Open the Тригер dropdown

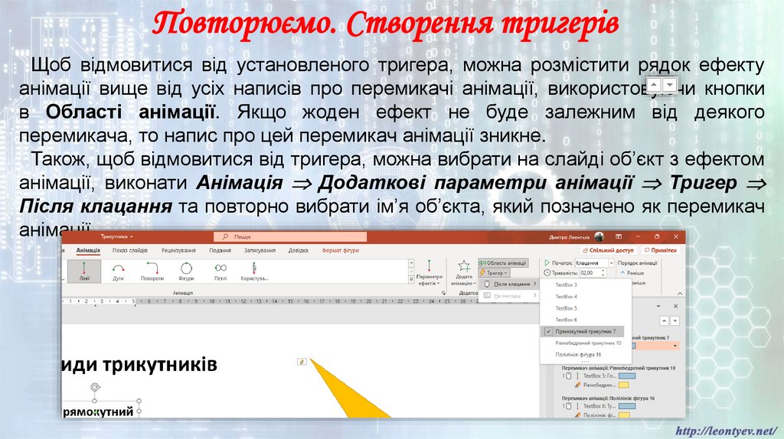(494, 272)
